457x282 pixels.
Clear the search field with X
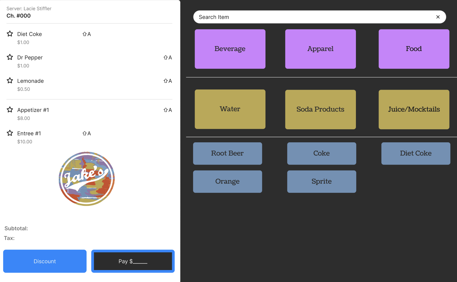[x=438, y=17]
